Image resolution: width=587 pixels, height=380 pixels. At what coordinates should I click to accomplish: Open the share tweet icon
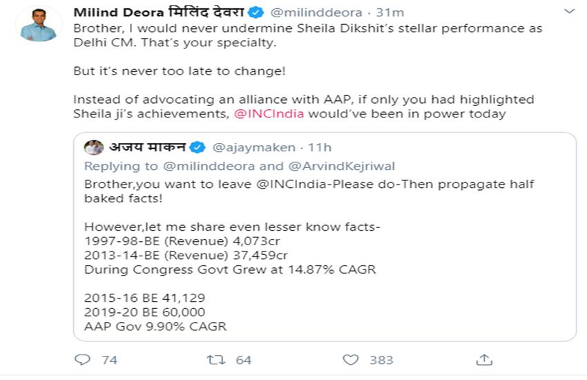click(x=484, y=359)
